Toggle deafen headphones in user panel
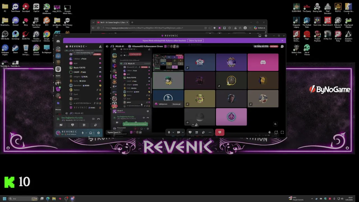 tap(90, 133)
